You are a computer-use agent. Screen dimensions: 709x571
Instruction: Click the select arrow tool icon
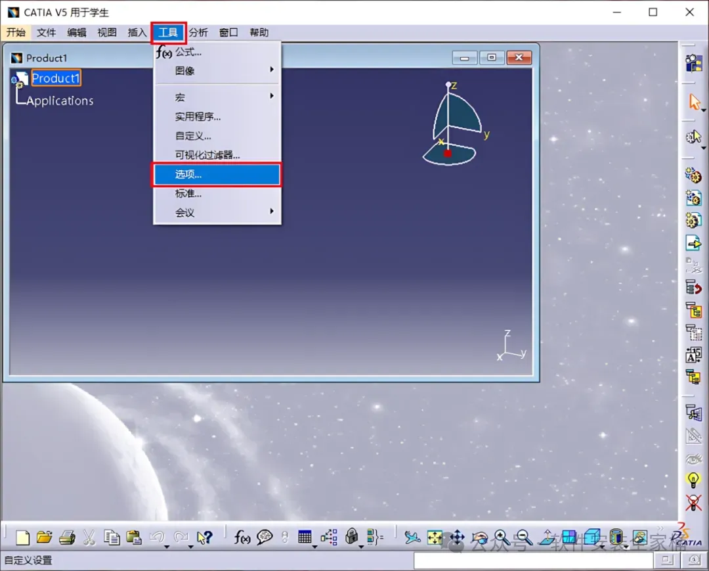coord(694,101)
